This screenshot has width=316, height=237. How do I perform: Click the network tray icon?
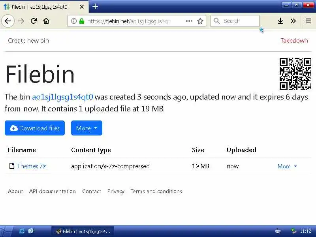293,231
